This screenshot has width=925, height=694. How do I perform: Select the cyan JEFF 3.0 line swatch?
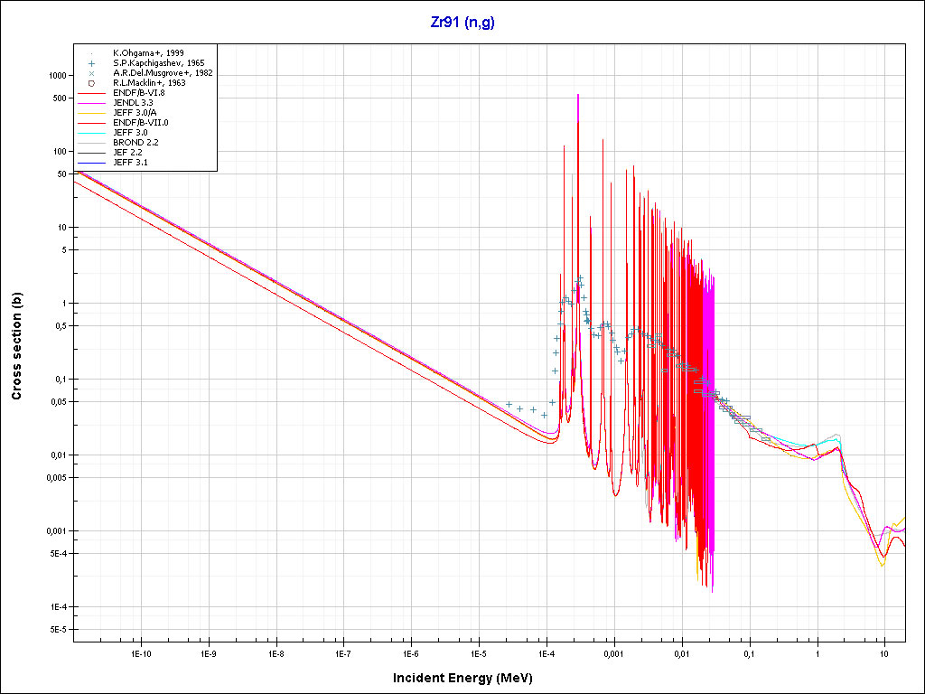tap(92, 133)
